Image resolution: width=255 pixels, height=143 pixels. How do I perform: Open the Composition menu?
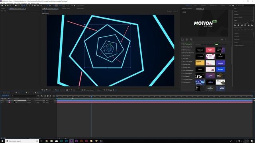coord(10,3)
